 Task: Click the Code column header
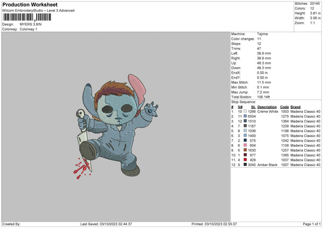point(284,106)
